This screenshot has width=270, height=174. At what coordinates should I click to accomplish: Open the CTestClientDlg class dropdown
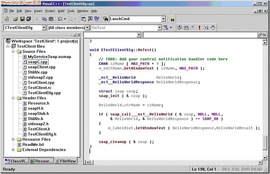pyautogui.click(x=44, y=28)
